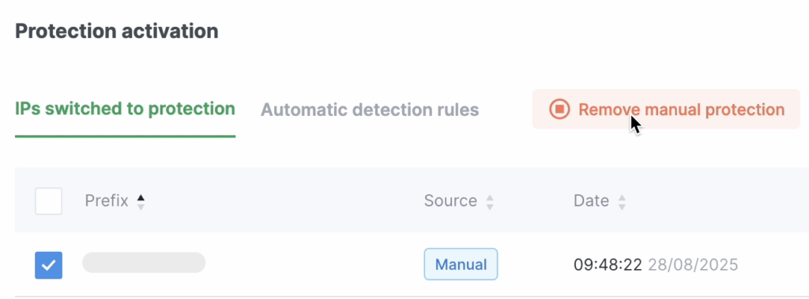Image resolution: width=809 pixels, height=299 pixels.
Task: Click the 09:48:22 timestamp in the row
Action: [608, 265]
